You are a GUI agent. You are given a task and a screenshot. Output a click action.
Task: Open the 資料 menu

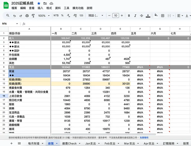tap(58, 8)
